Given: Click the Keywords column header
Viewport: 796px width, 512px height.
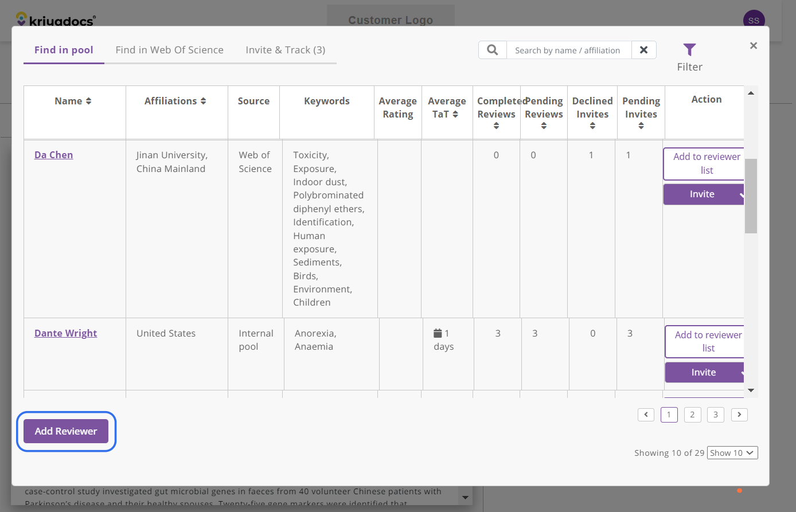Looking at the screenshot, I should pyautogui.click(x=327, y=101).
